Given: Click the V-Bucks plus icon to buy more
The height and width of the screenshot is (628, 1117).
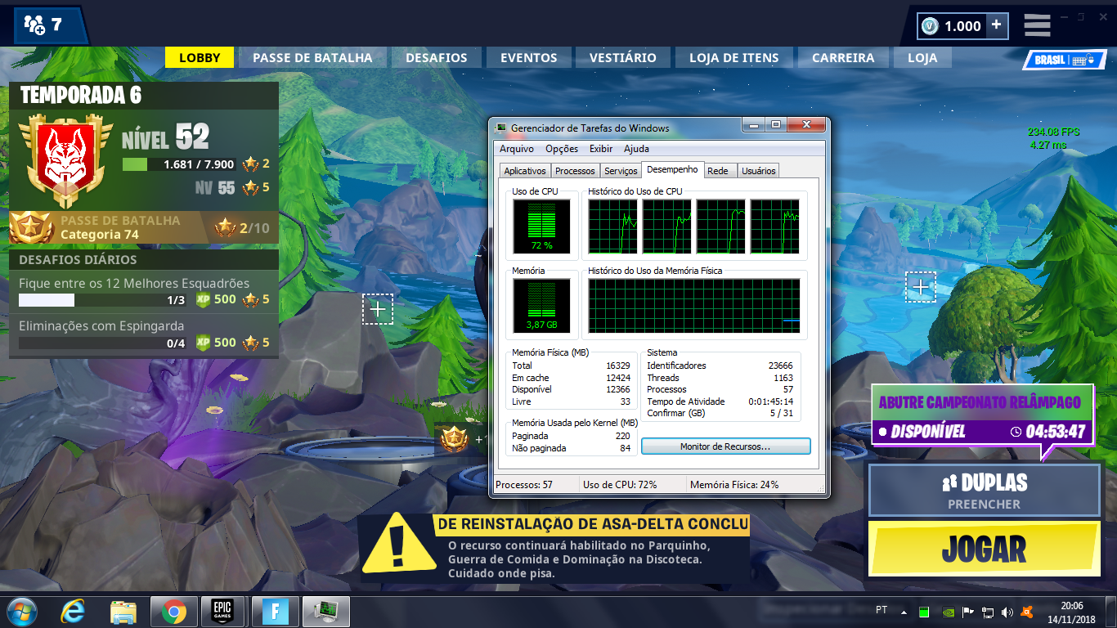Looking at the screenshot, I should click(996, 25).
